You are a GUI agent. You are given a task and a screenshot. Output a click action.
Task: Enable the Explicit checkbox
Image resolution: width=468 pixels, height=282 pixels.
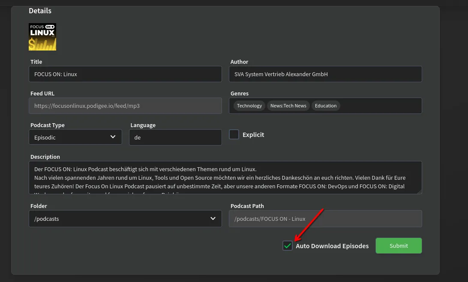click(234, 134)
